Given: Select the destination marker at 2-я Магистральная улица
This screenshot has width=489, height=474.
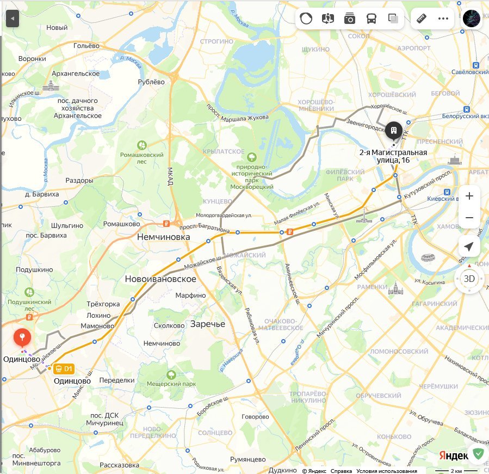Looking at the screenshot, I should [x=394, y=131].
